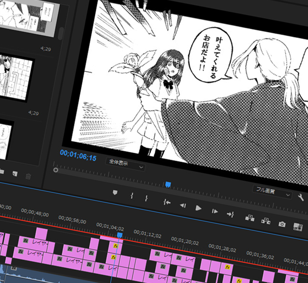
Task: Play the sequence in Program monitor
Action: [x=198, y=208]
